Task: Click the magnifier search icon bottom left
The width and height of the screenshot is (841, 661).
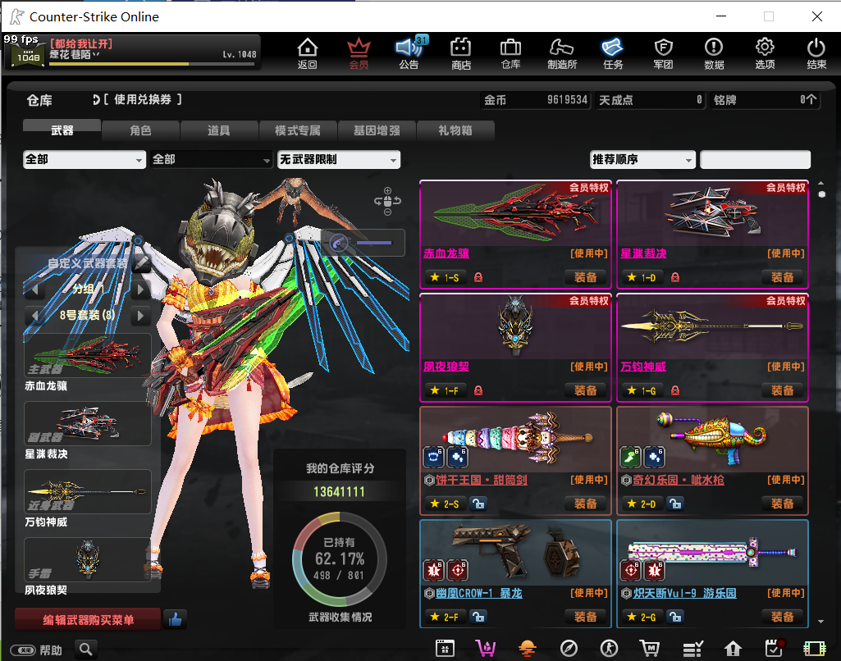Action: (x=86, y=650)
